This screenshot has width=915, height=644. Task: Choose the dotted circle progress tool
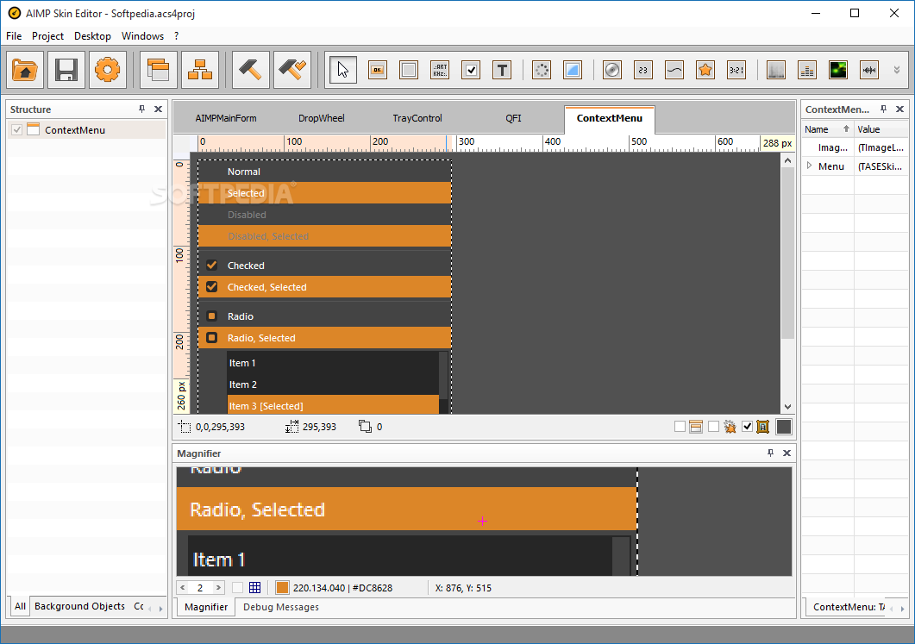click(542, 71)
